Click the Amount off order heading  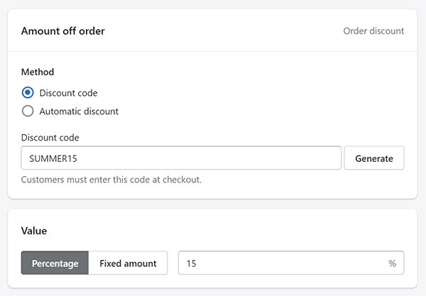tap(62, 31)
